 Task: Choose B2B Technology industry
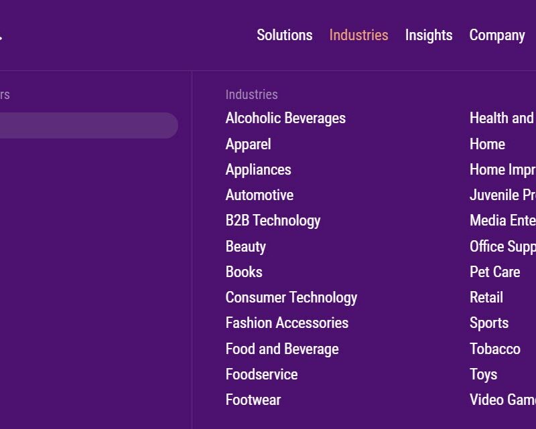[273, 221]
